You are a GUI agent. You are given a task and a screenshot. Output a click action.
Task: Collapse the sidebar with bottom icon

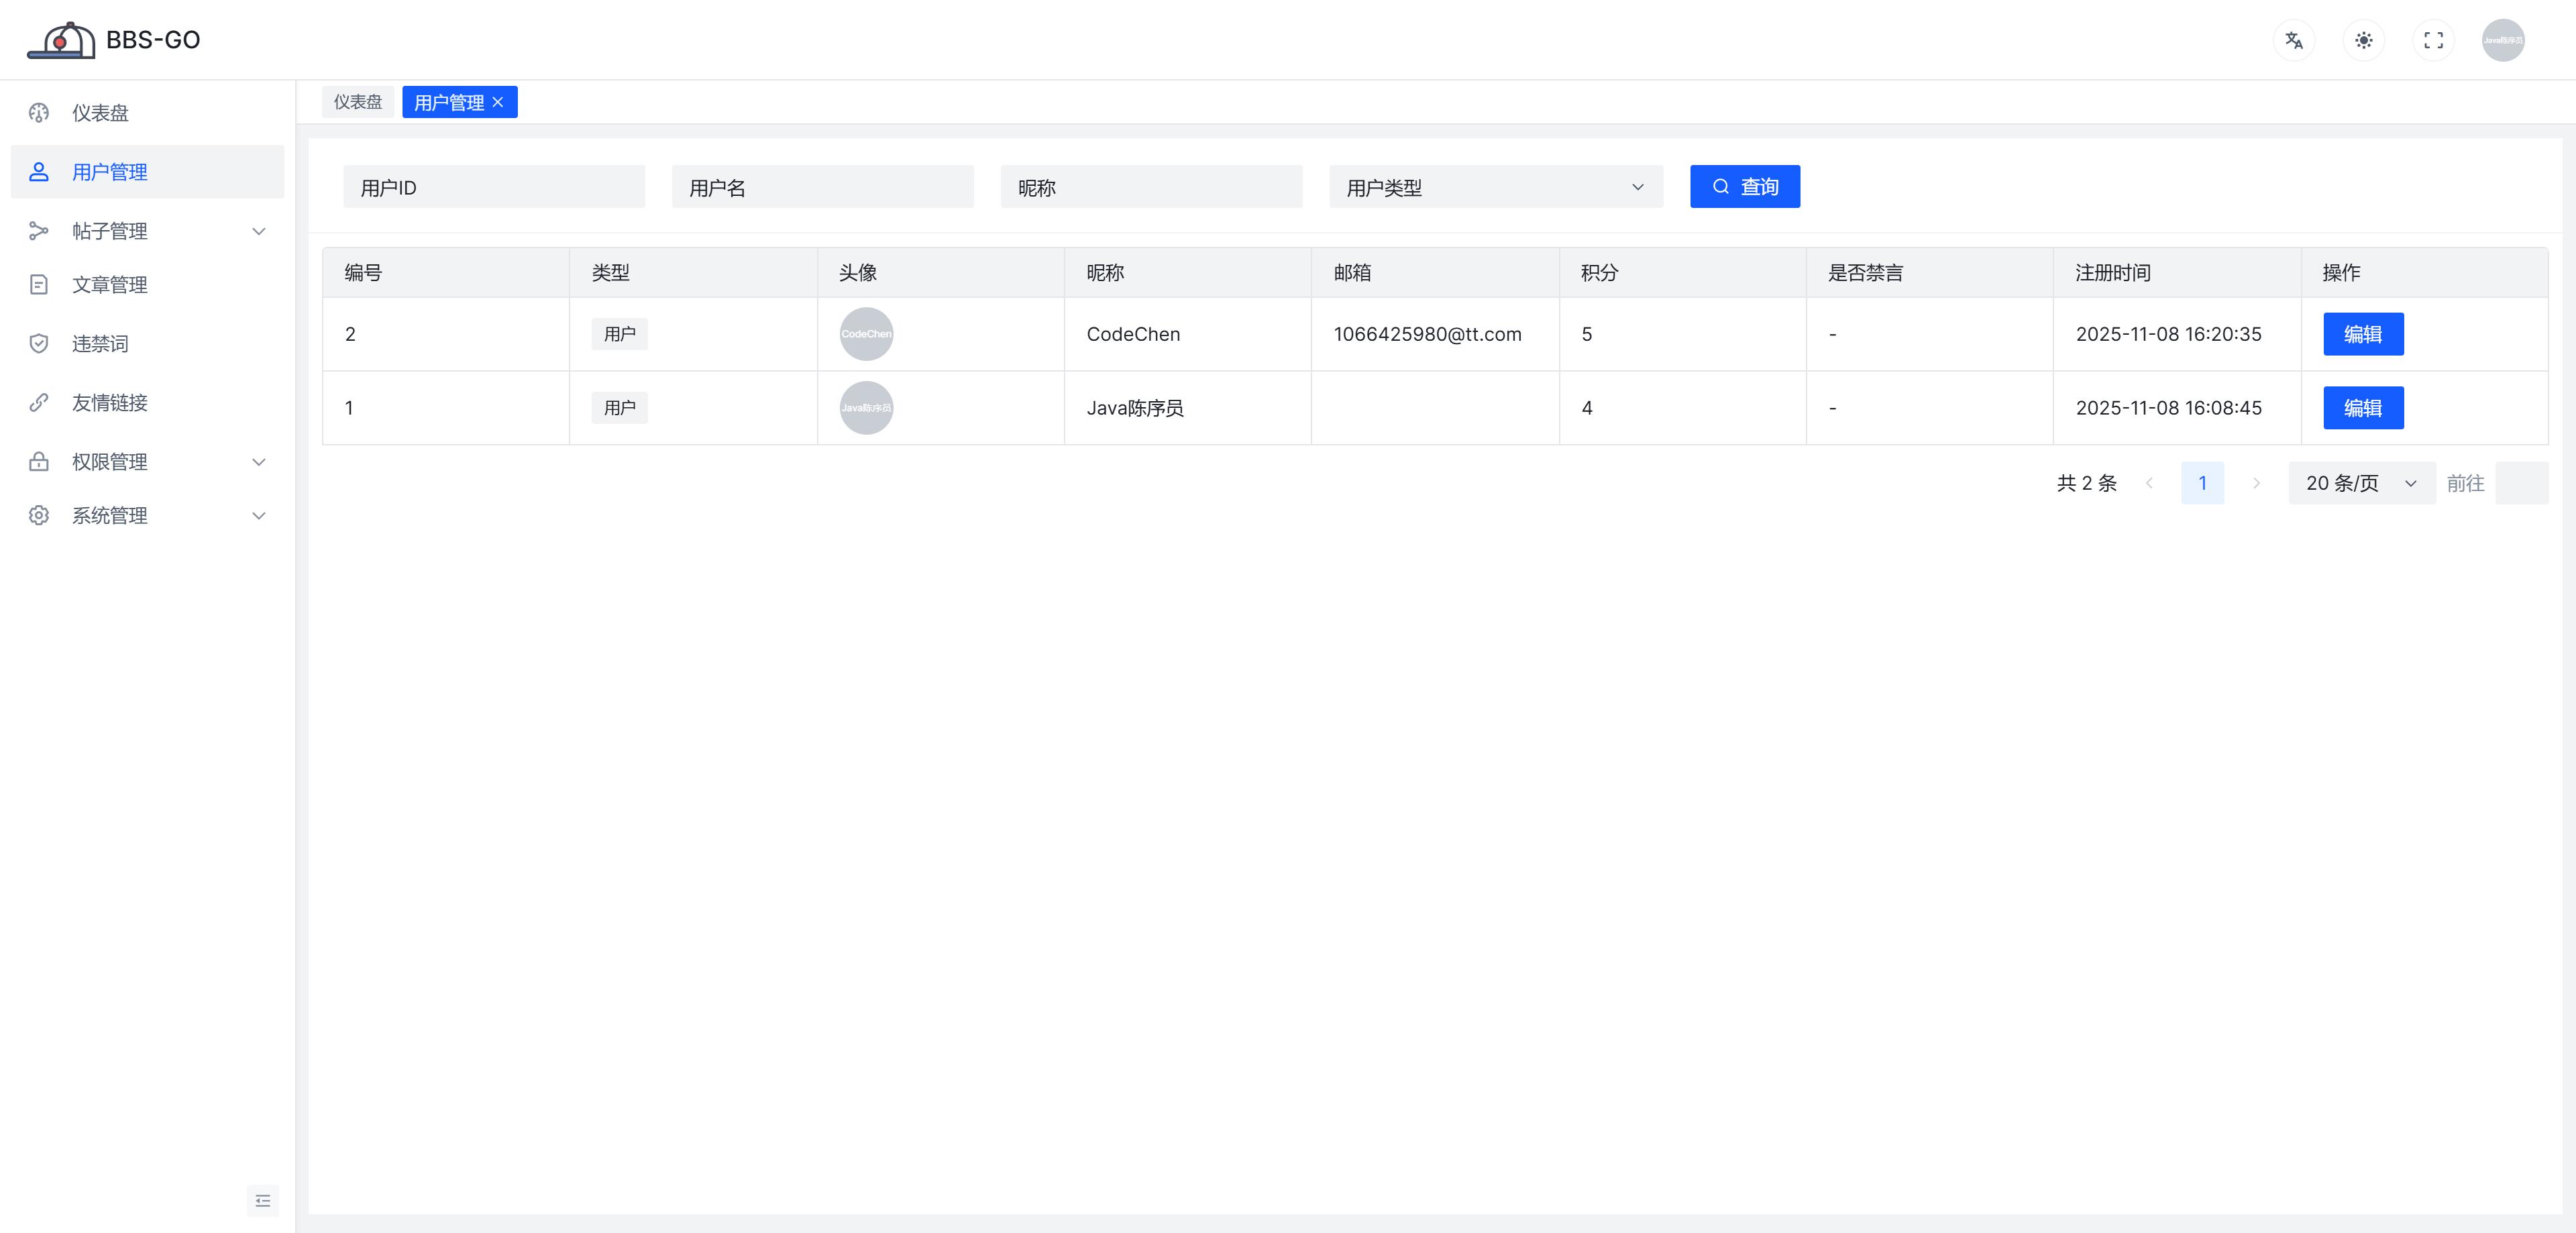click(262, 1200)
